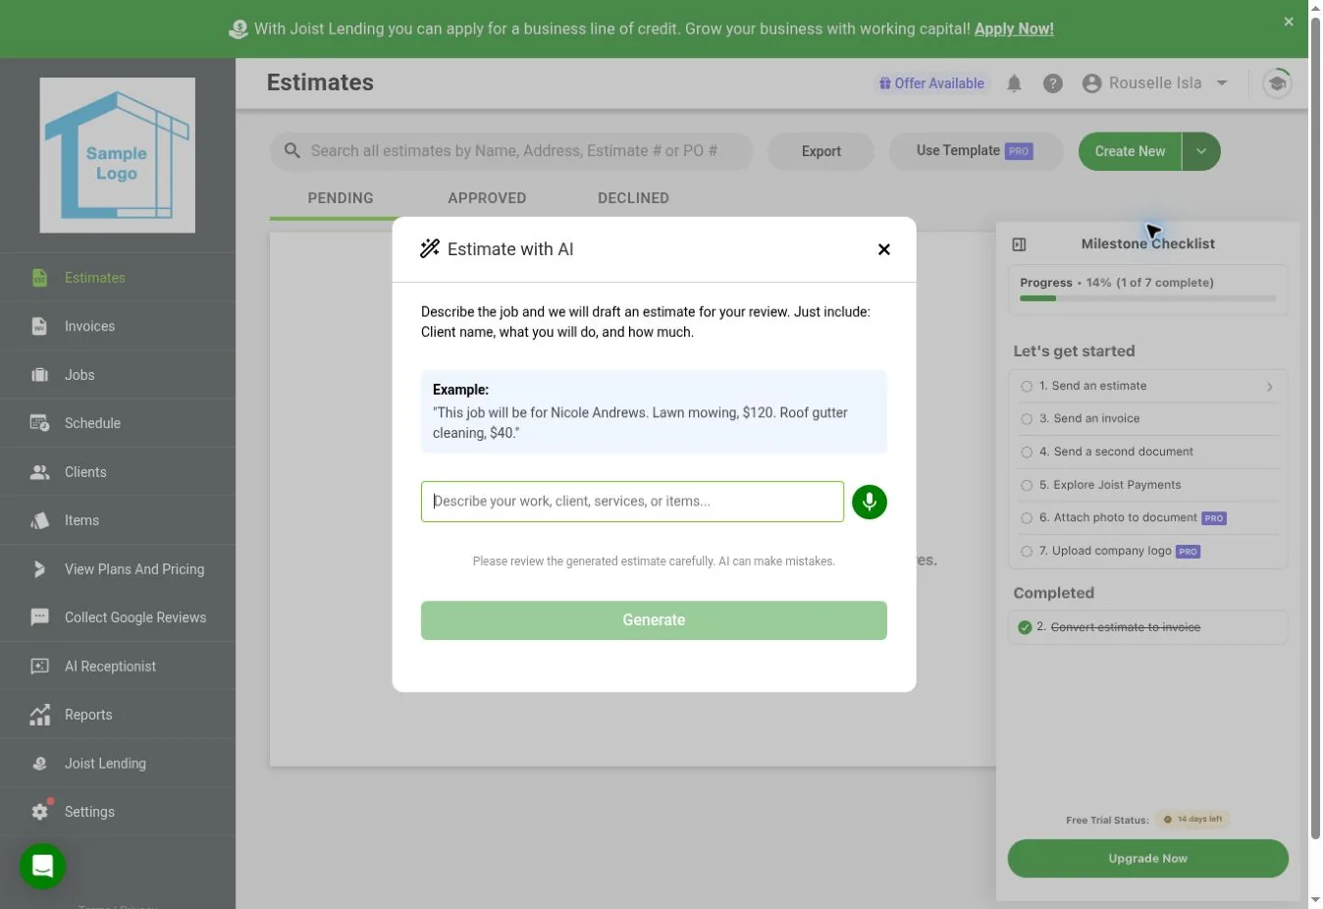
Task: Click the Use Template button
Action: pyautogui.click(x=976, y=151)
